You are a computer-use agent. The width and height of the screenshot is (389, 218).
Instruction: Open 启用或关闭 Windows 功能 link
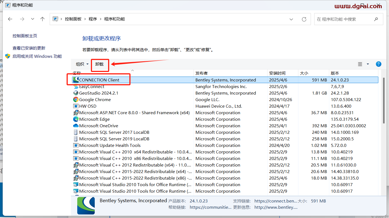pos(37,56)
